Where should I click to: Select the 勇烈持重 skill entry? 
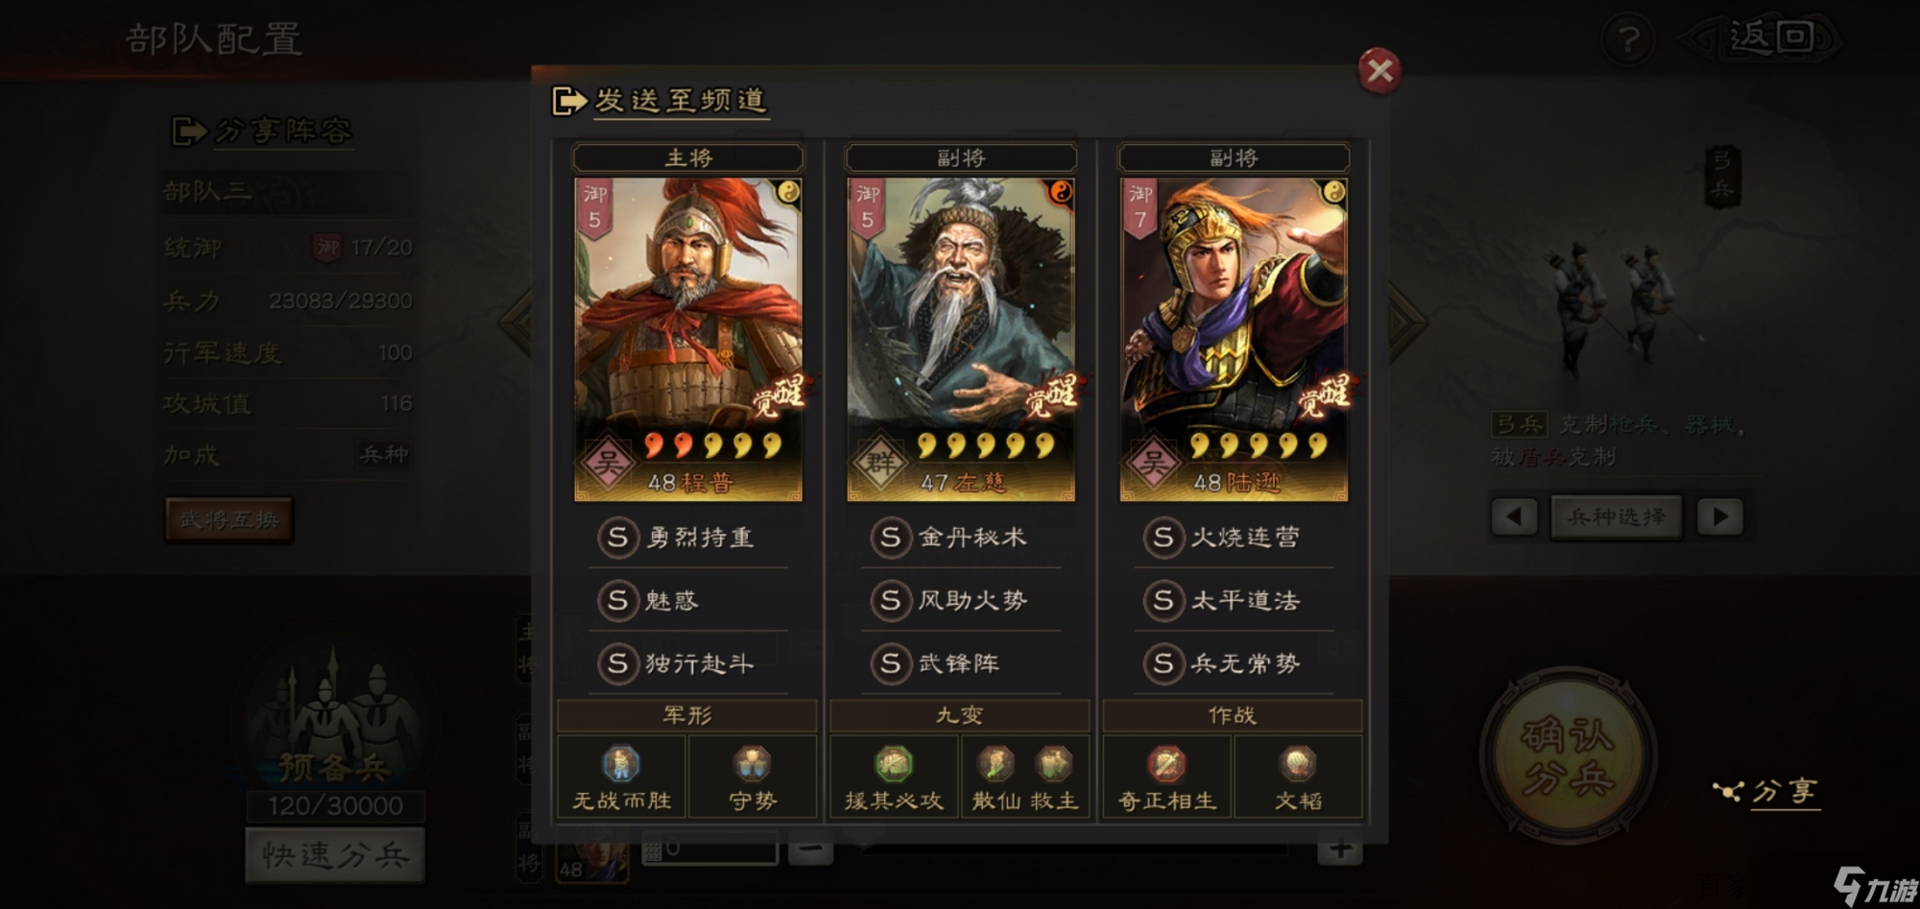(688, 538)
